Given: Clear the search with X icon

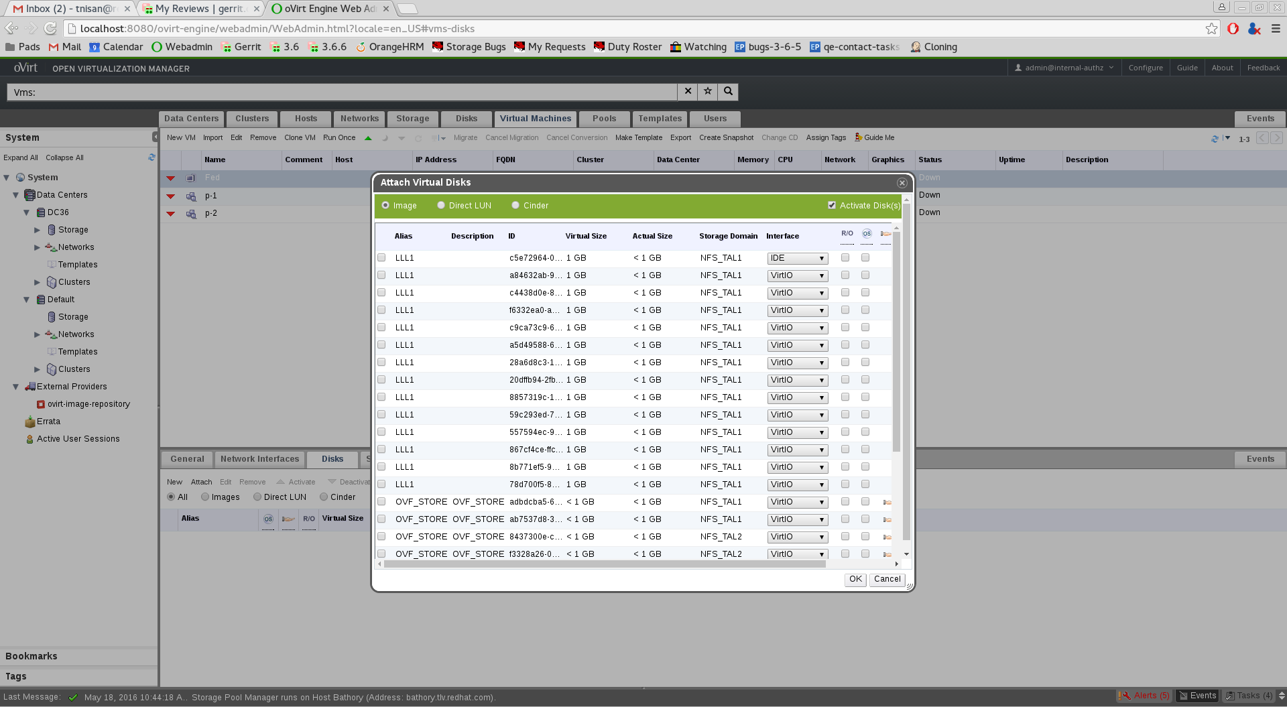Looking at the screenshot, I should [x=687, y=91].
